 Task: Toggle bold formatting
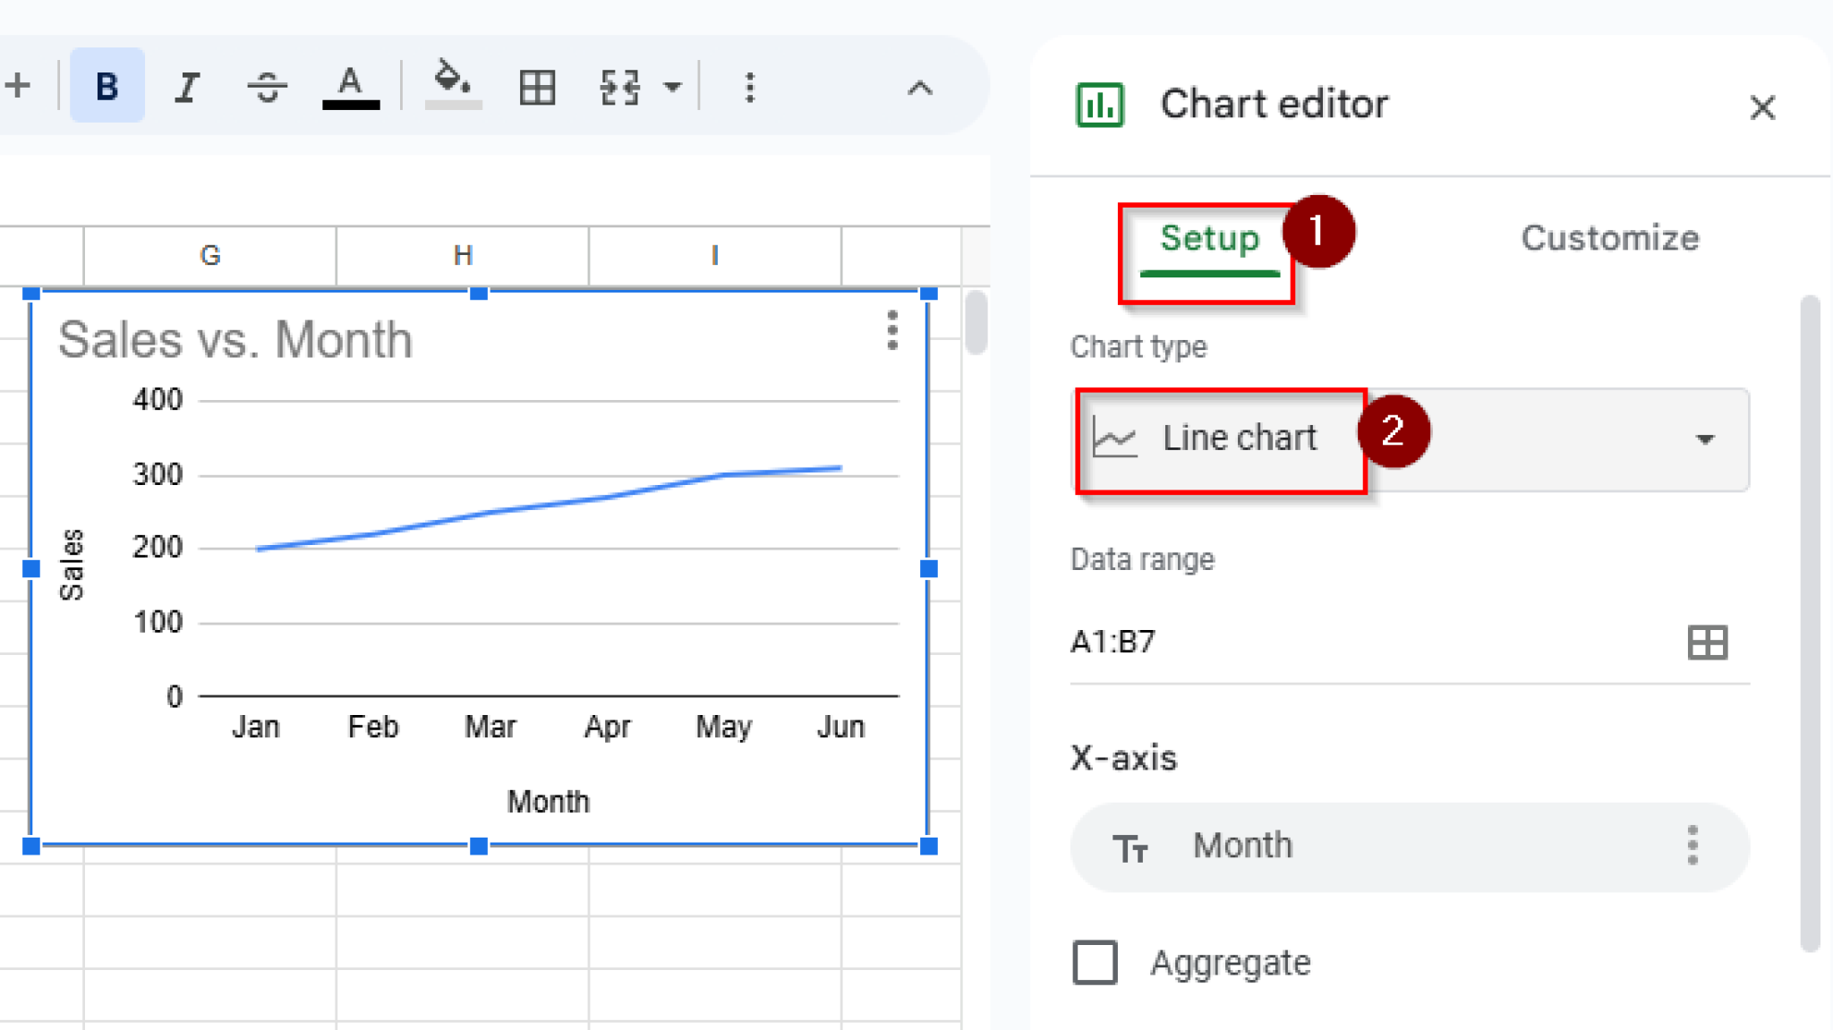pyautogui.click(x=107, y=87)
